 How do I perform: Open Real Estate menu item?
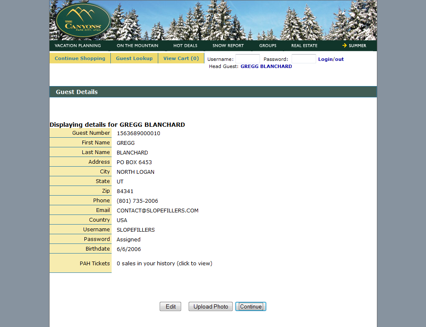[x=304, y=45]
